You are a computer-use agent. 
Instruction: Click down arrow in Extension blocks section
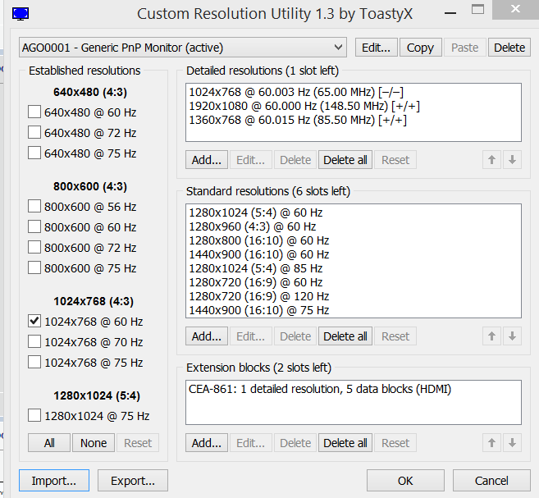[513, 443]
